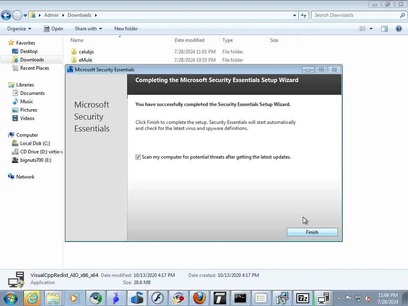Open the Windows Start menu
The height and width of the screenshot is (306, 408).
tap(11, 298)
